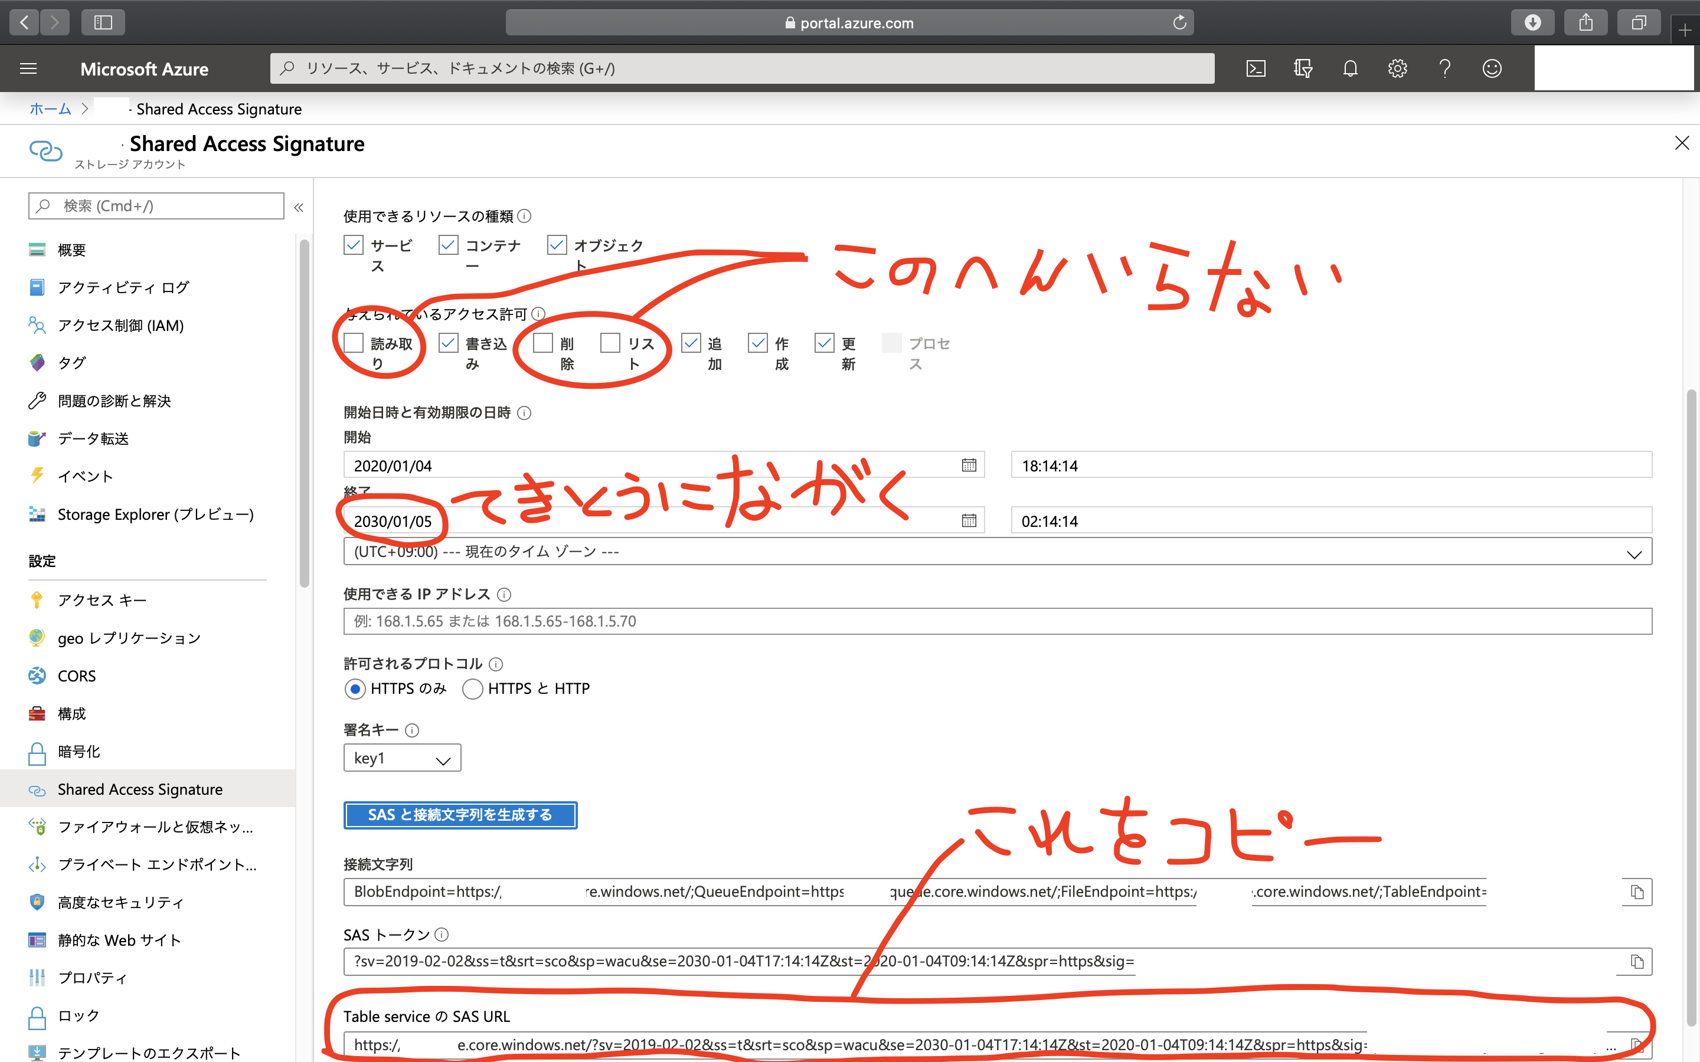Screen dimensions: 1700x1062
Task: Open the hamburger navigation menu
Action: tap(28, 68)
